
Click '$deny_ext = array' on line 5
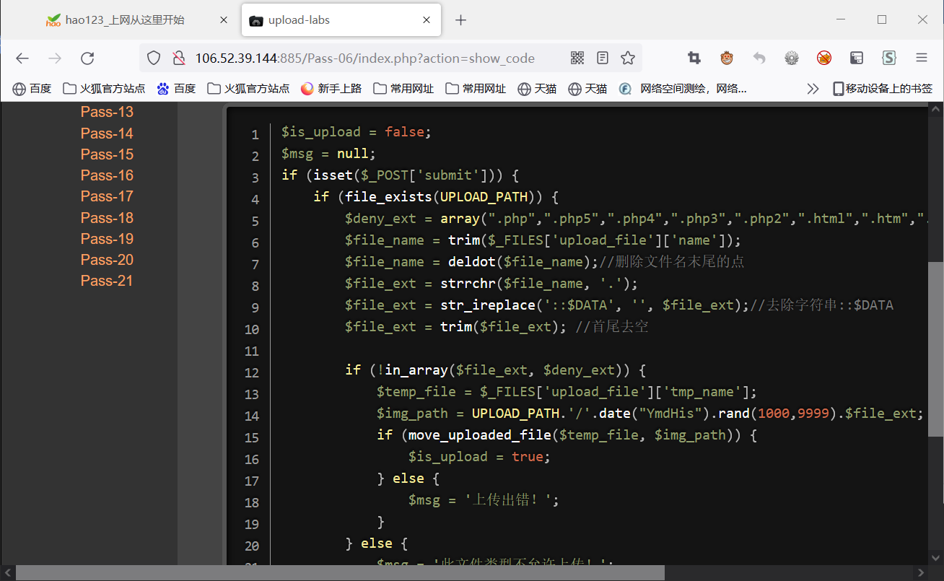[412, 219]
